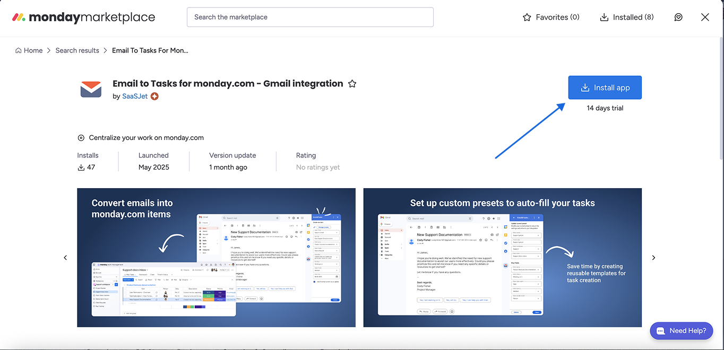Open the custom presets screenshot

pyautogui.click(x=502, y=258)
